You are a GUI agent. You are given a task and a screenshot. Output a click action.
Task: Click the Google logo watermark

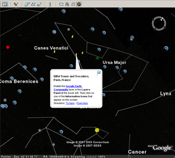tap(162, 148)
